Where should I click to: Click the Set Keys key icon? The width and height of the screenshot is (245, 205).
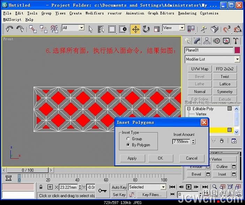pyautogui.click(x=103, y=190)
